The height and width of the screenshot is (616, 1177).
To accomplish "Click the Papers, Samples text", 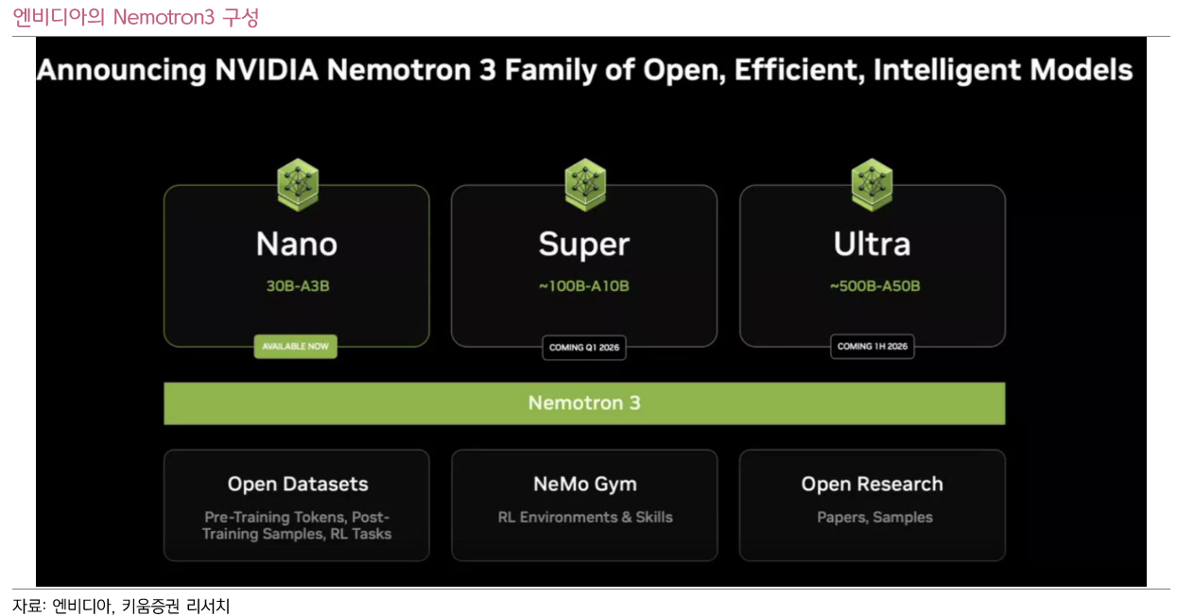I will click(874, 517).
